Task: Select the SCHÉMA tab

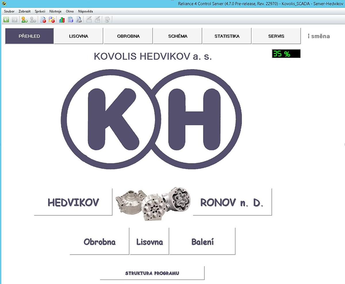Action: pos(178,36)
